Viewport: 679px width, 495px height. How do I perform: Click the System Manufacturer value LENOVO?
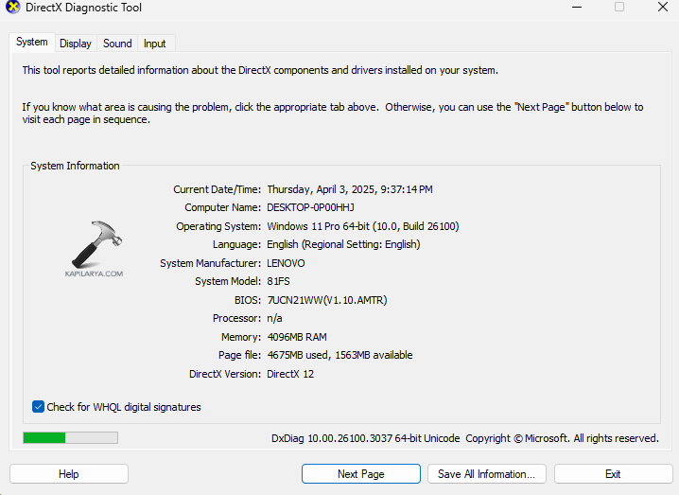(x=286, y=263)
